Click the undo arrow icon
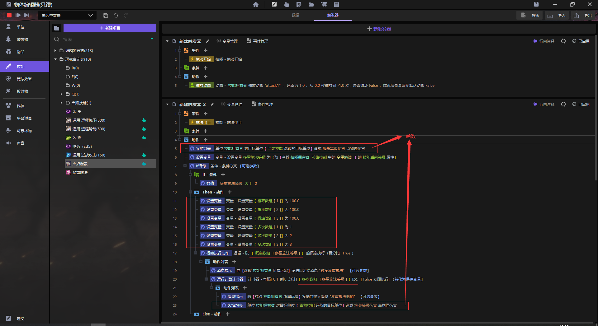 click(x=116, y=15)
